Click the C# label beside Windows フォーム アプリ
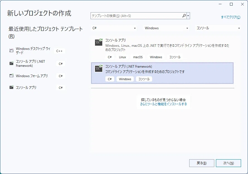The height and width of the screenshot is (174, 248). click(x=60, y=76)
